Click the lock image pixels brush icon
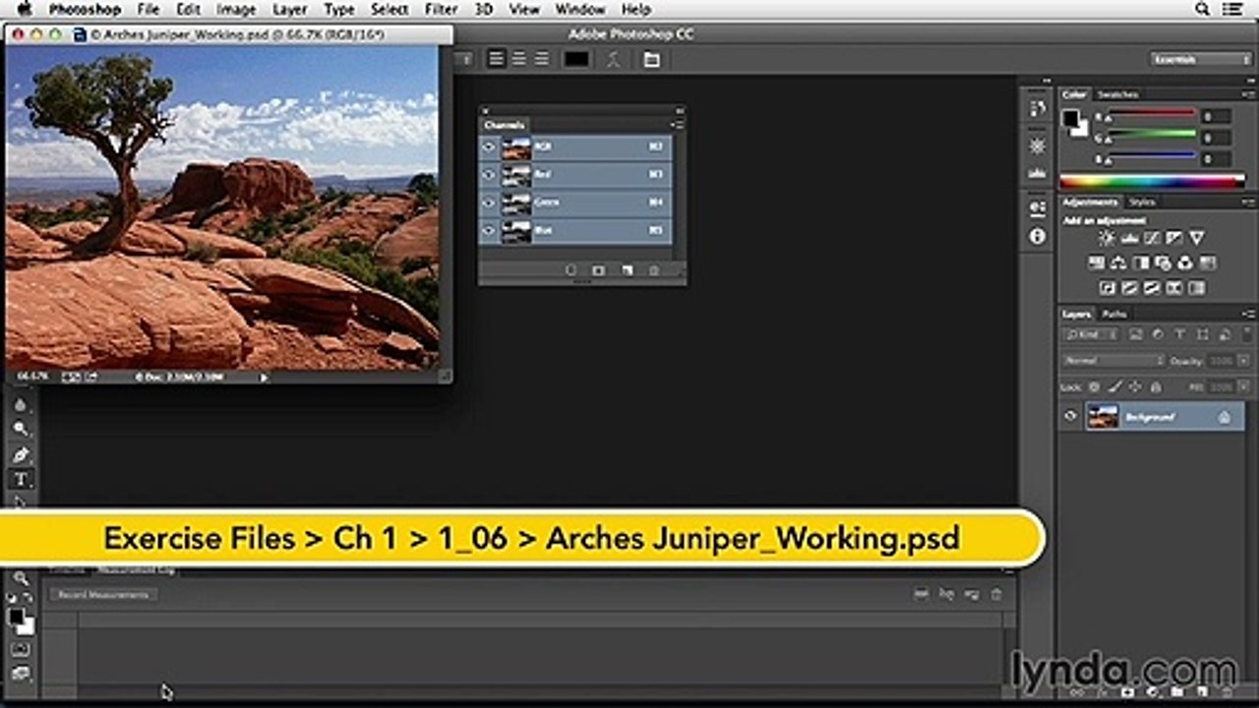This screenshot has height=708, width=1259. [x=1114, y=386]
